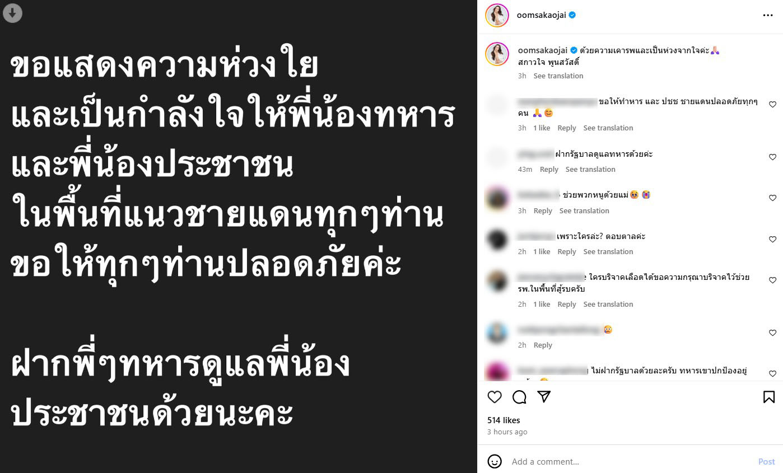Like the first comment's heart
Viewport: 783px width, 473px height.
click(x=772, y=105)
